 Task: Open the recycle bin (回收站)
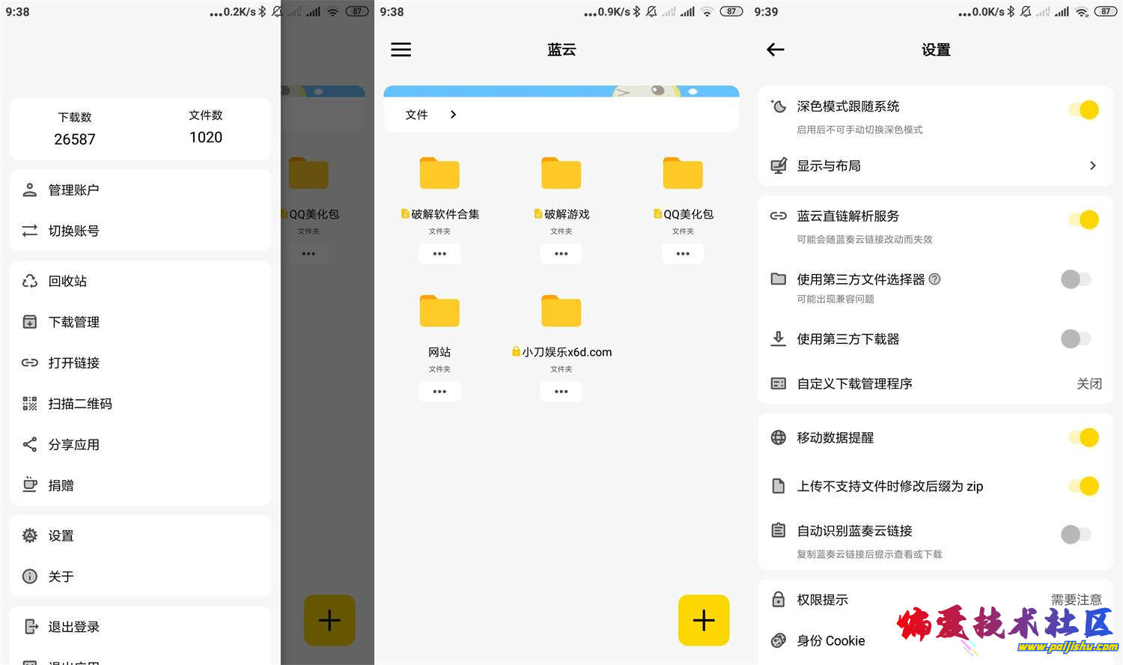click(x=67, y=281)
